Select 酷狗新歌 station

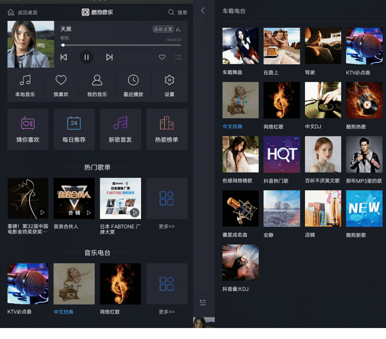point(364,208)
